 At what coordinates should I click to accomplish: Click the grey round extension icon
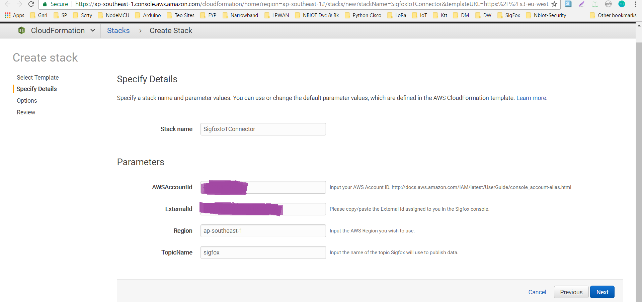tap(608, 4)
